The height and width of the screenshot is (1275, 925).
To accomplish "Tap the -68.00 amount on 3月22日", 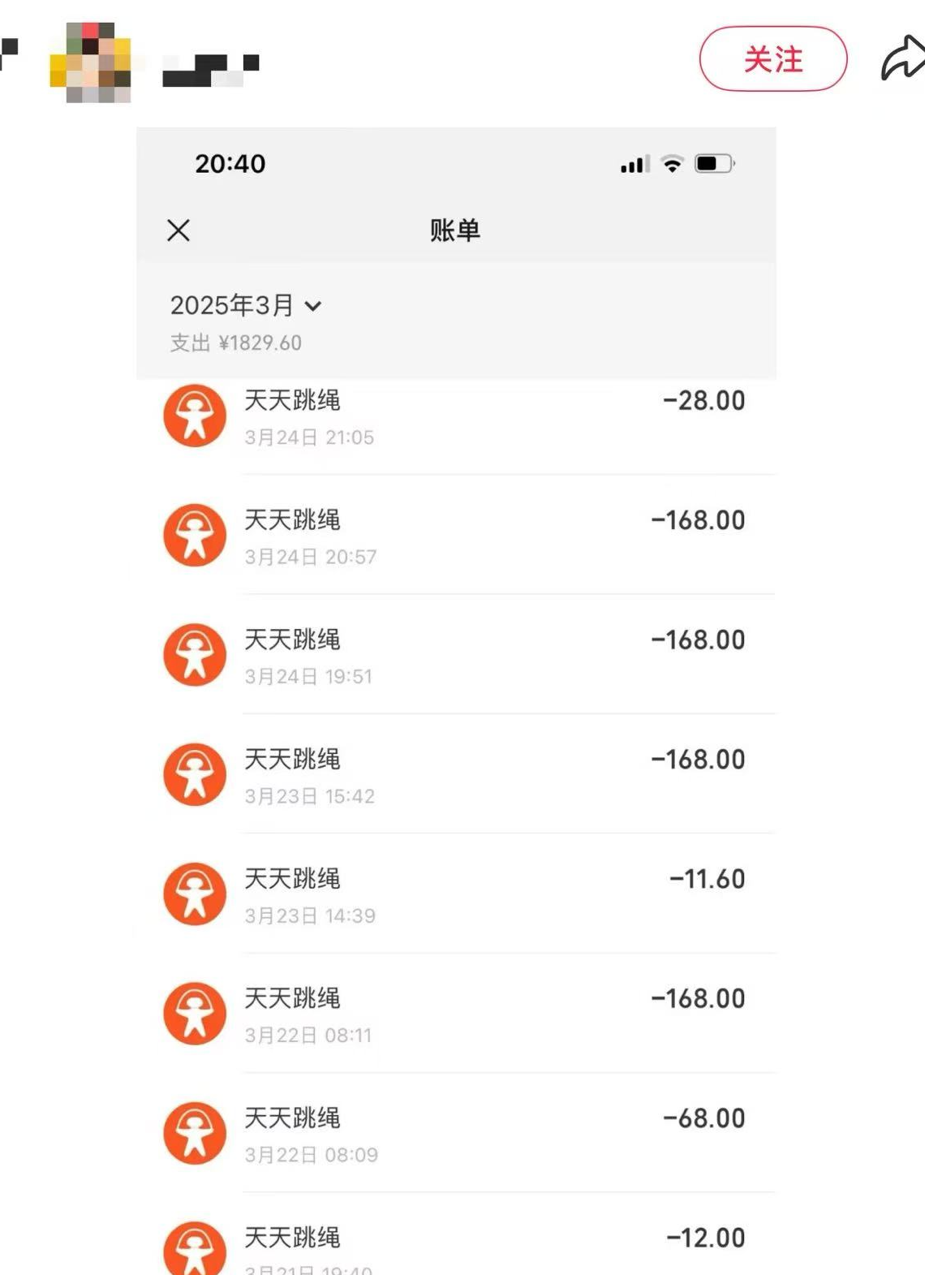I will pos(704,1118).
